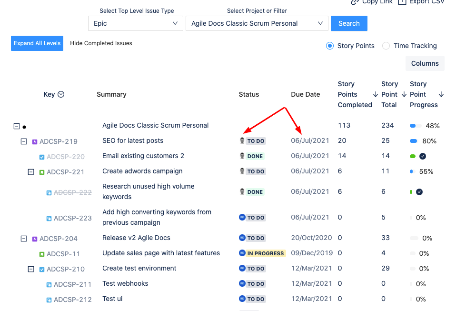Image resolution: width=456 pixels, height=311 pixels.
Task: Click the task icon beside ADCSP-220
Action: click(42, 157)
